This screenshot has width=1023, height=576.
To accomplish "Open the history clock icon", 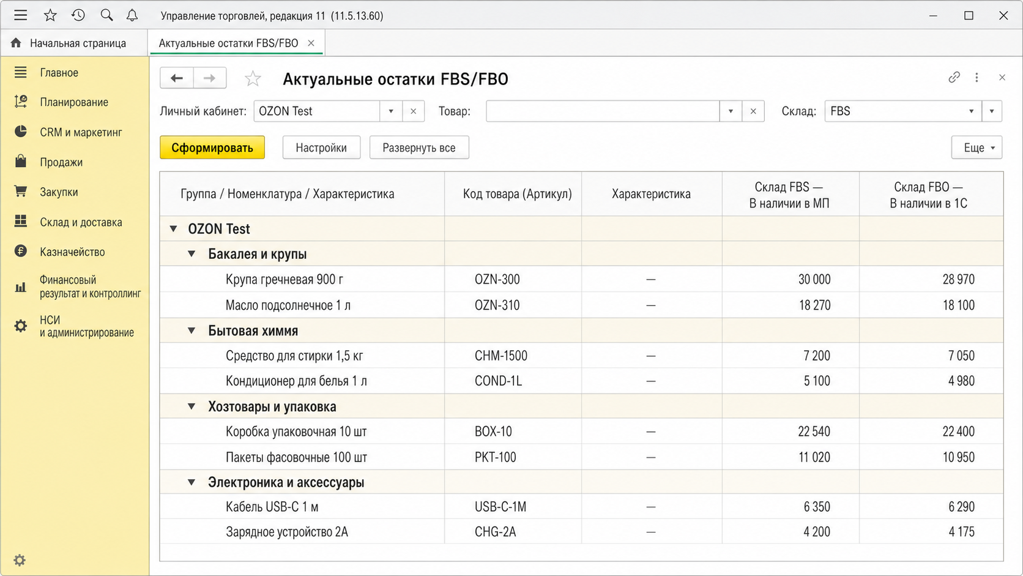I will click(78, 15).
